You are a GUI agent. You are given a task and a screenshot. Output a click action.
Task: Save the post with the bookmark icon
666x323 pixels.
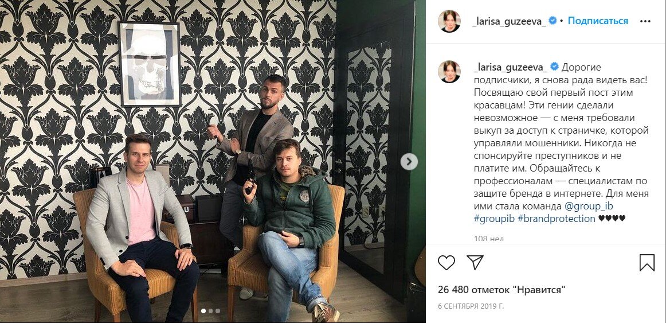[x=647, y=263]
